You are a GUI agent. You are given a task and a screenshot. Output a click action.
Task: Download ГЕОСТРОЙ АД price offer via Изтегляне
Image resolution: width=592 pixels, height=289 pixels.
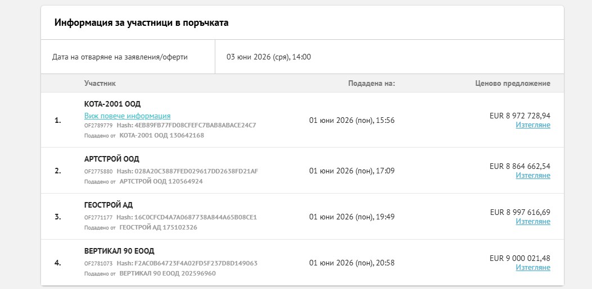pos(533,221)
